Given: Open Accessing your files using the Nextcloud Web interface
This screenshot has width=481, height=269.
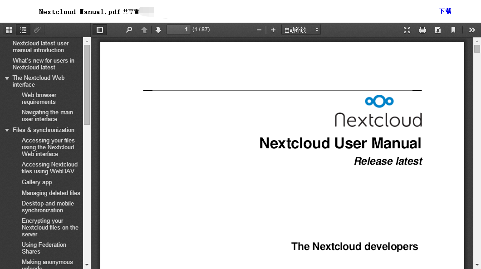Looking at the screenshot, I should point(48,147).
